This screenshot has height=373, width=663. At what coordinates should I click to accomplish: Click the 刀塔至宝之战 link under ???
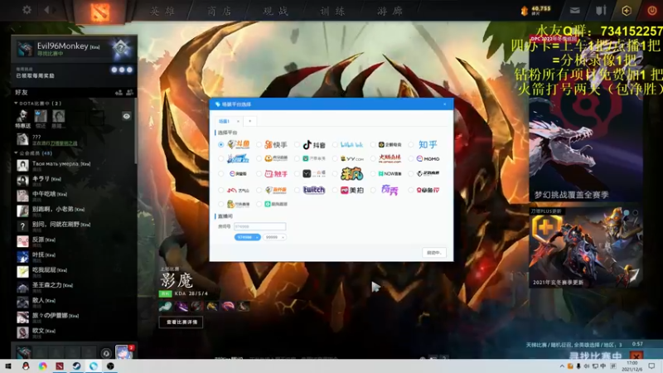tap(64, 143)
